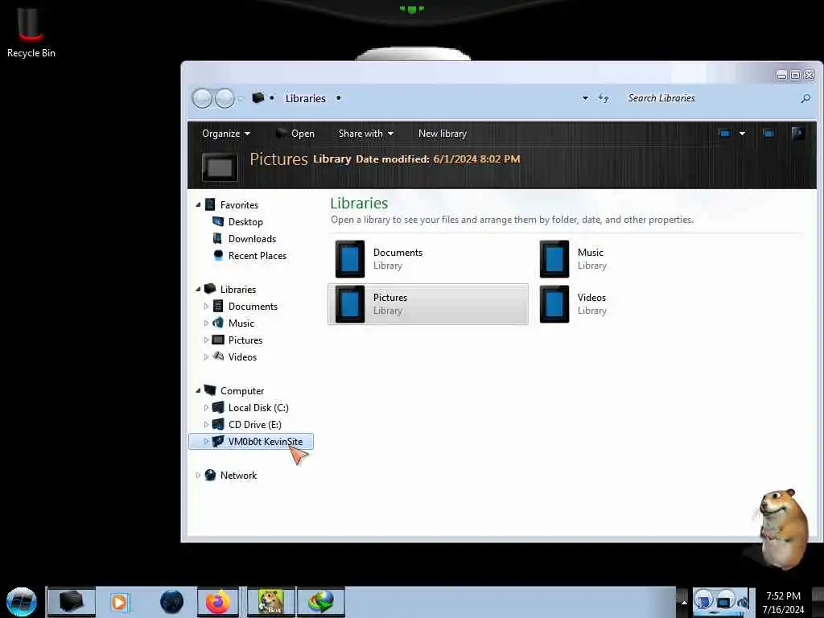Expand Music in the navigation tree
The width and height of the screenshot is (824, 618).
coord(206,323)
